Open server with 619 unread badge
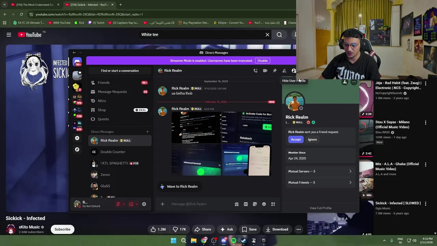437x246 pixels. tap(77, 126)
